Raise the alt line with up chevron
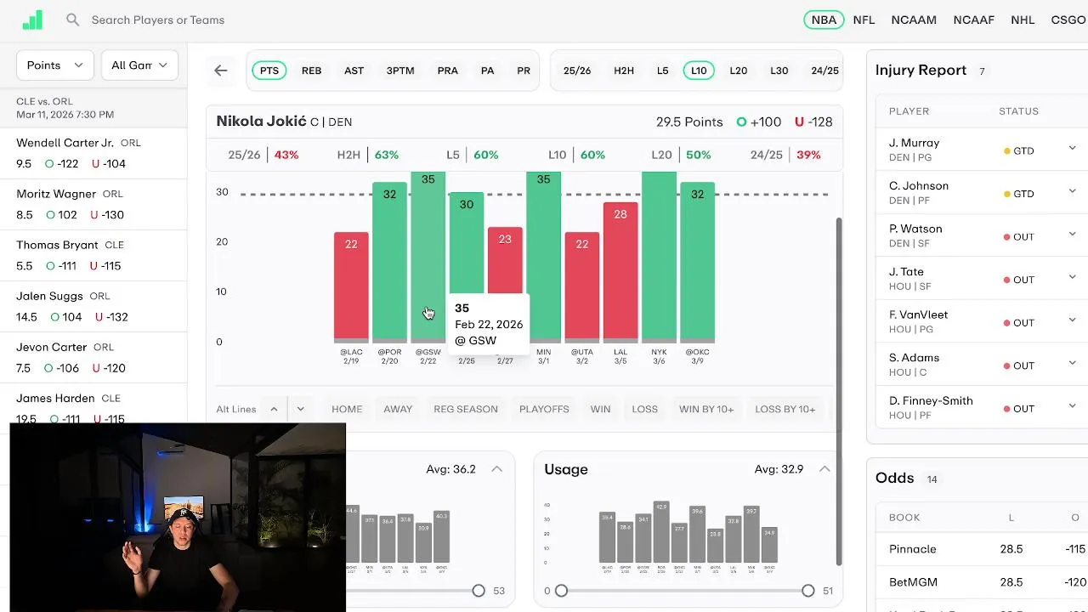 point(274,410)
